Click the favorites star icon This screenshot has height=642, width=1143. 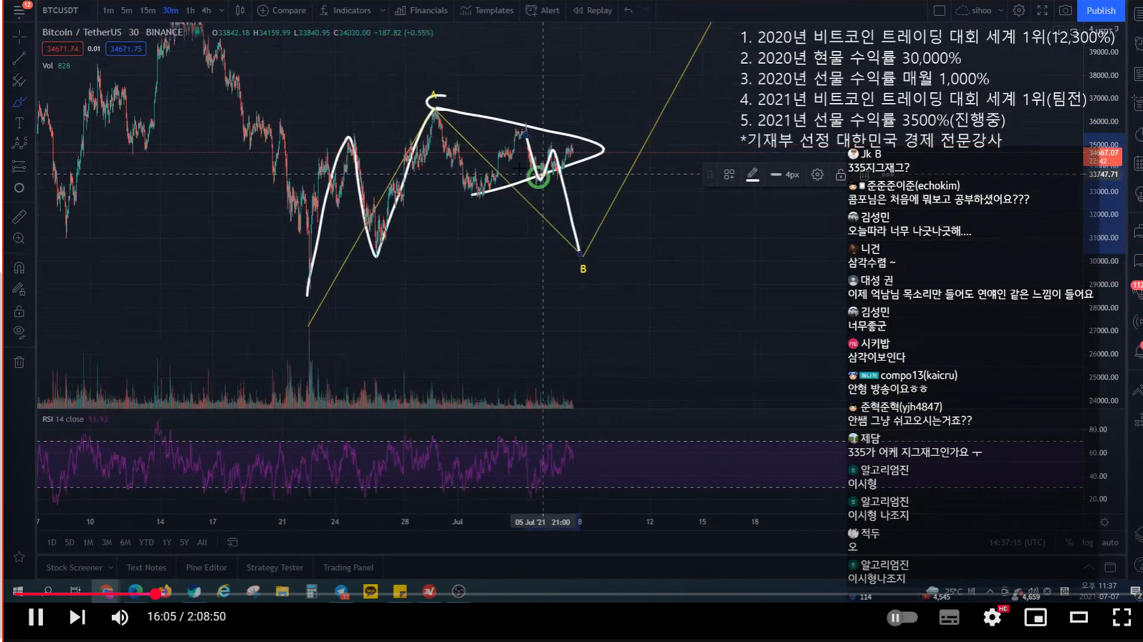click(x=19, y=557)
